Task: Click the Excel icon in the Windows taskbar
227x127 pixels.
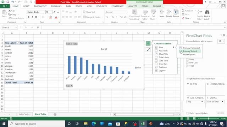Action: point(143,124)
